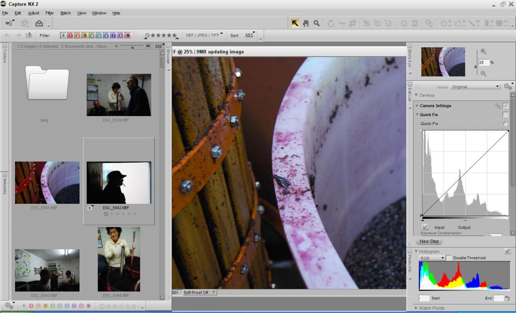Check the Double Threshold box

[449, 258]
